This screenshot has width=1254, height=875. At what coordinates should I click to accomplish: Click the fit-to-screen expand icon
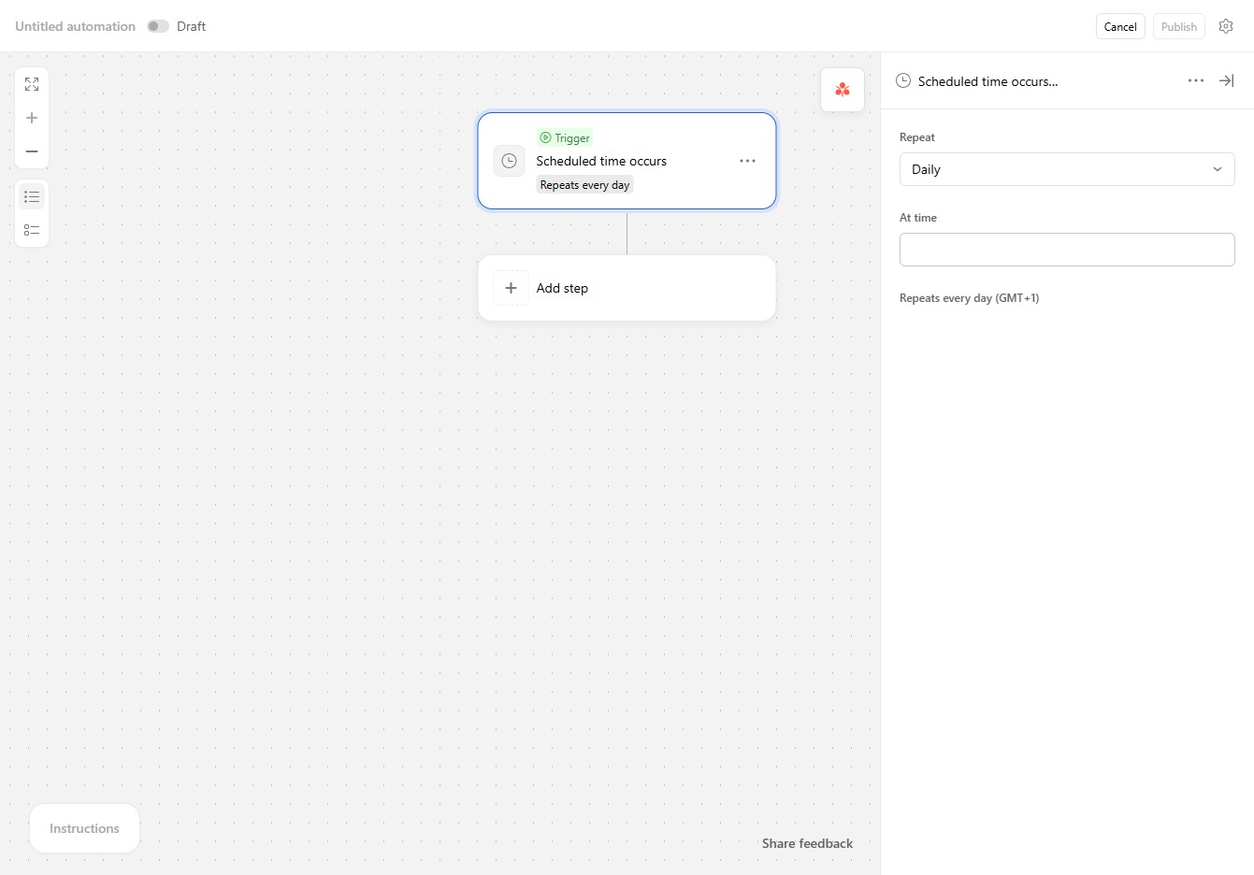coord(32,84)
